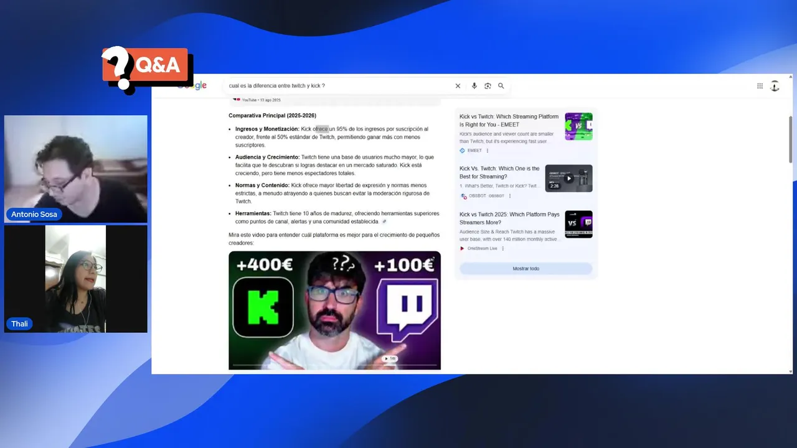
Task: Play the OBSBOT 2:26 video thumbnail
Action: point(568,179)
